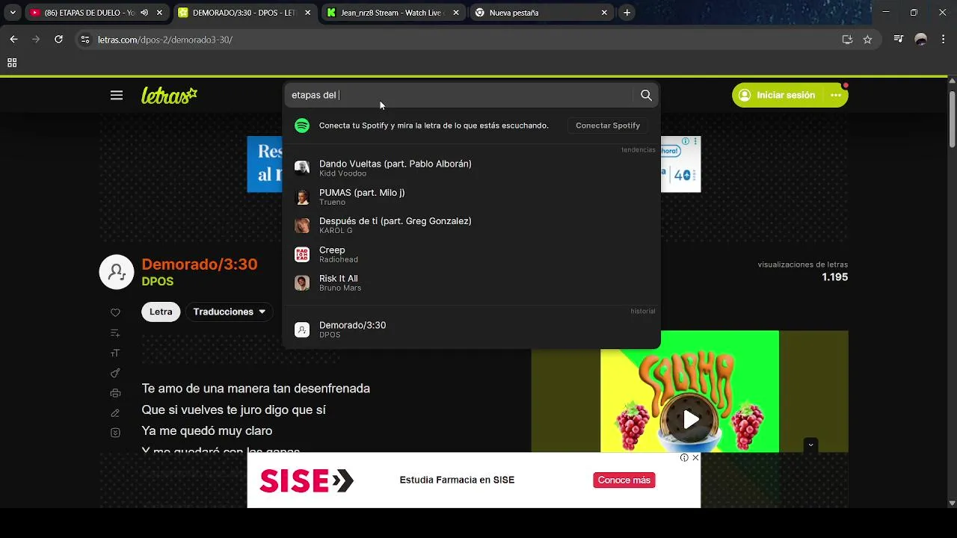Click the text size icon in sidebar
This screenshot has width=957, height=538.
coord(115,353)
